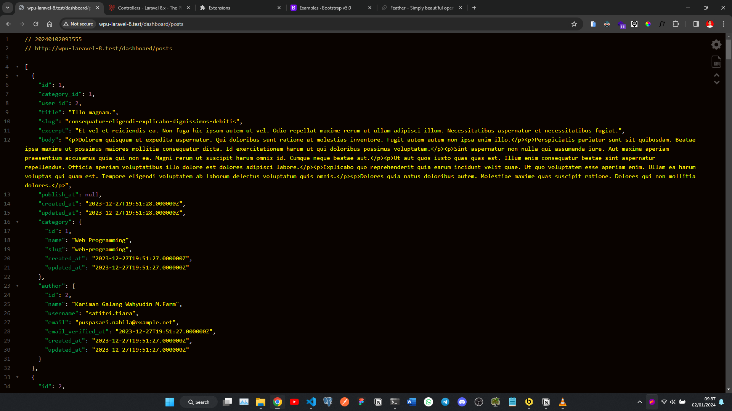Viewport: 732px width, 411px height.
Task: Reload the page
Action: [36, 24]
